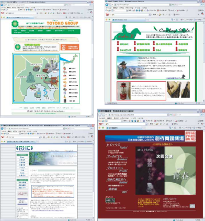Viewport: 205px width, 221px height.
Task: Open Yahoo search box dropdown in dance theater window
Action: (x=146, y=124)
